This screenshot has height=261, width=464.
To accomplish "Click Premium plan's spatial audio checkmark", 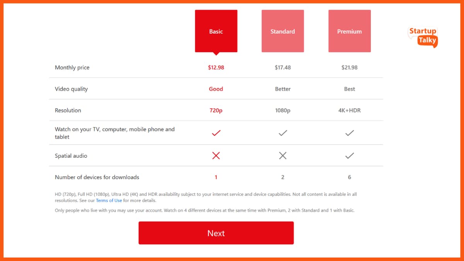I will pos(350,155).
